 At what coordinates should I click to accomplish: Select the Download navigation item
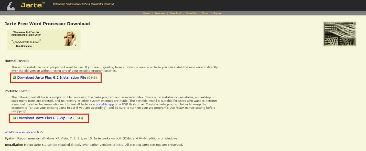click(x=175, y=13)
